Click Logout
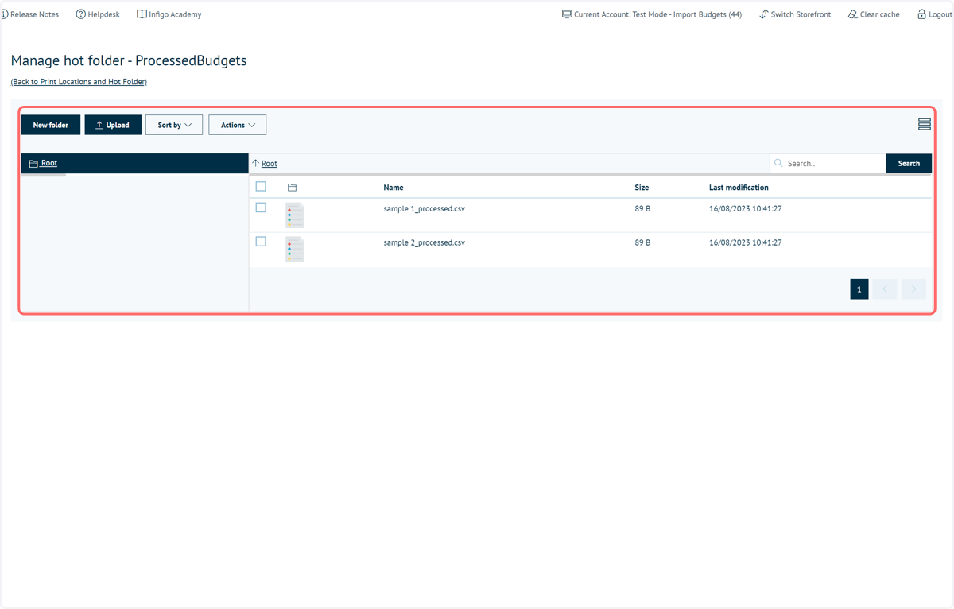This screenshot has width=954, height=609. click(x=935, y=14)
